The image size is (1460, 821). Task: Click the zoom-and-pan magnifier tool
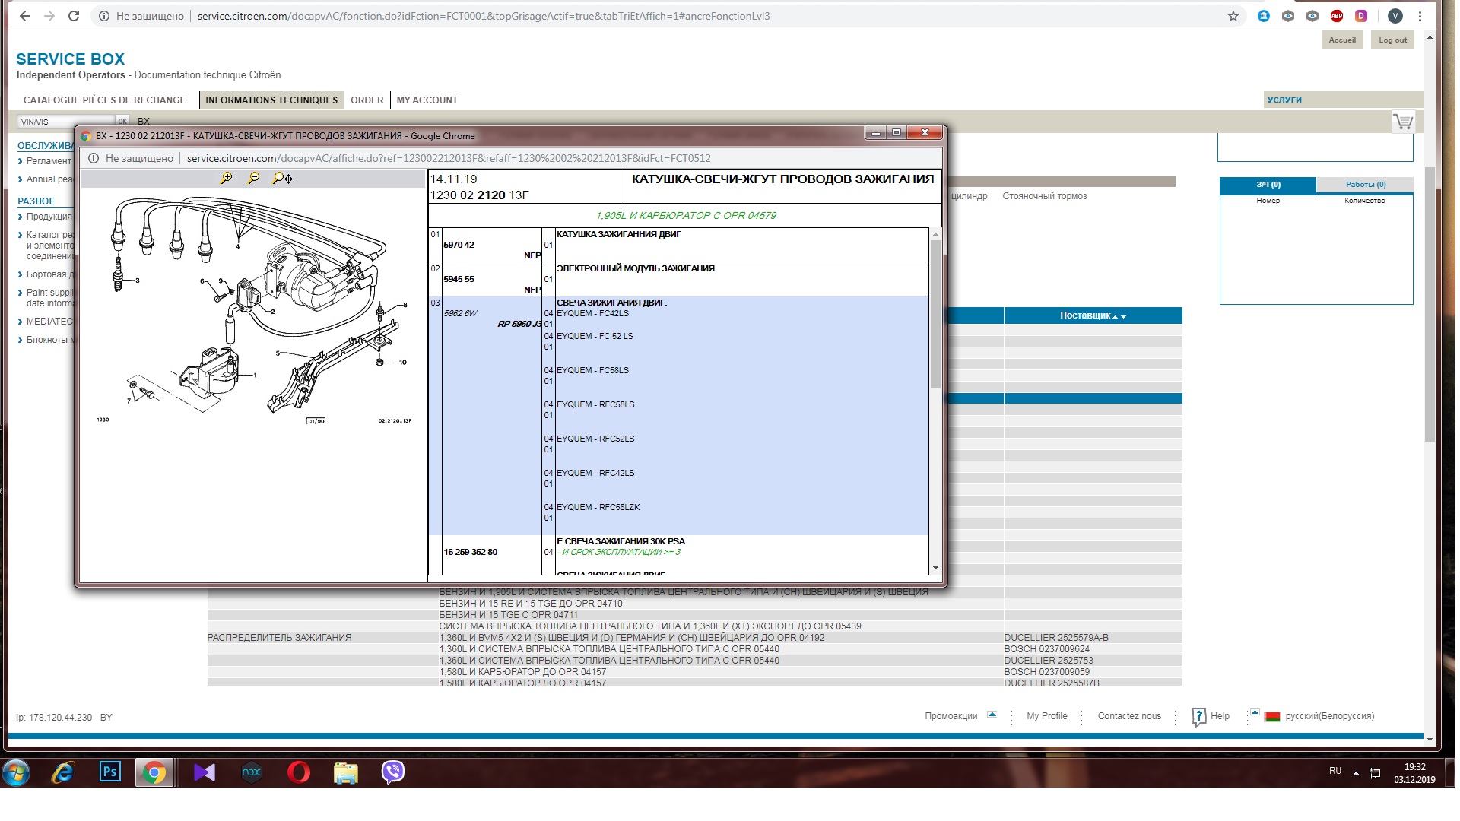coord(282,178)
